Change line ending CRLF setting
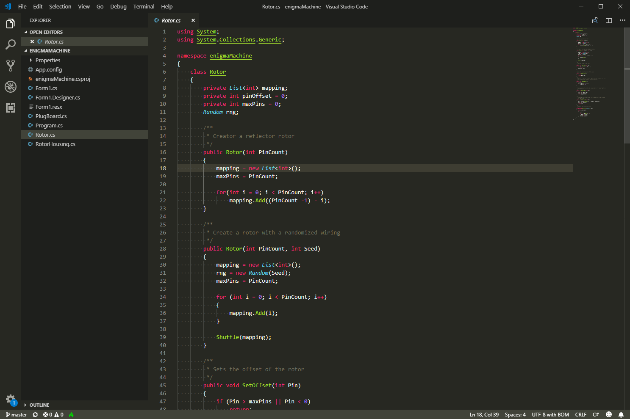Viewport: 630px width, 419px height. coord(581,415)
